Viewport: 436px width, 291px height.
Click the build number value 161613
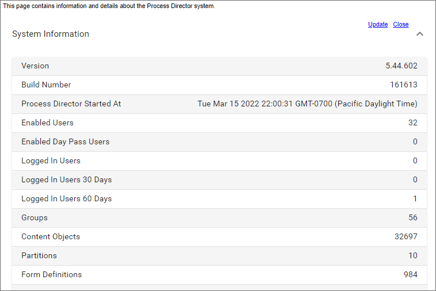pos(404,85)
